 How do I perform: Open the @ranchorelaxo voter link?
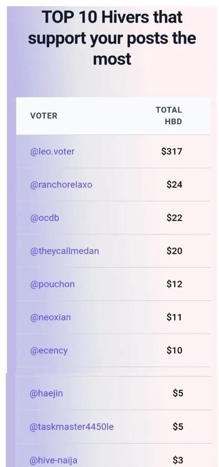61,185
